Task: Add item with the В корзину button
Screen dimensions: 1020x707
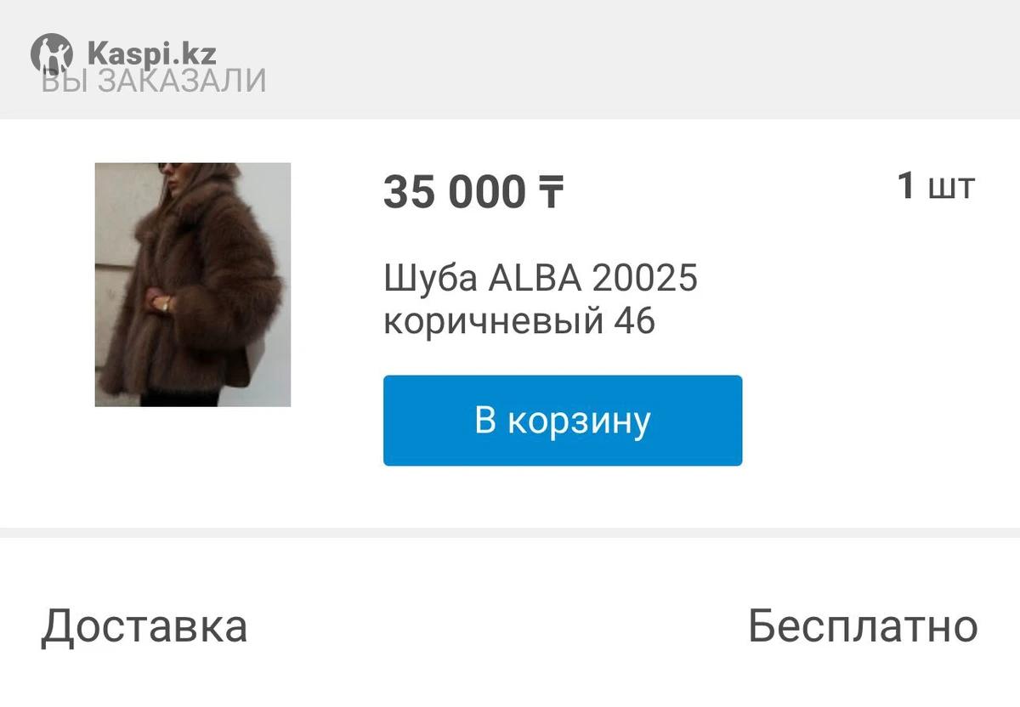Action: [x=563, y=421]
